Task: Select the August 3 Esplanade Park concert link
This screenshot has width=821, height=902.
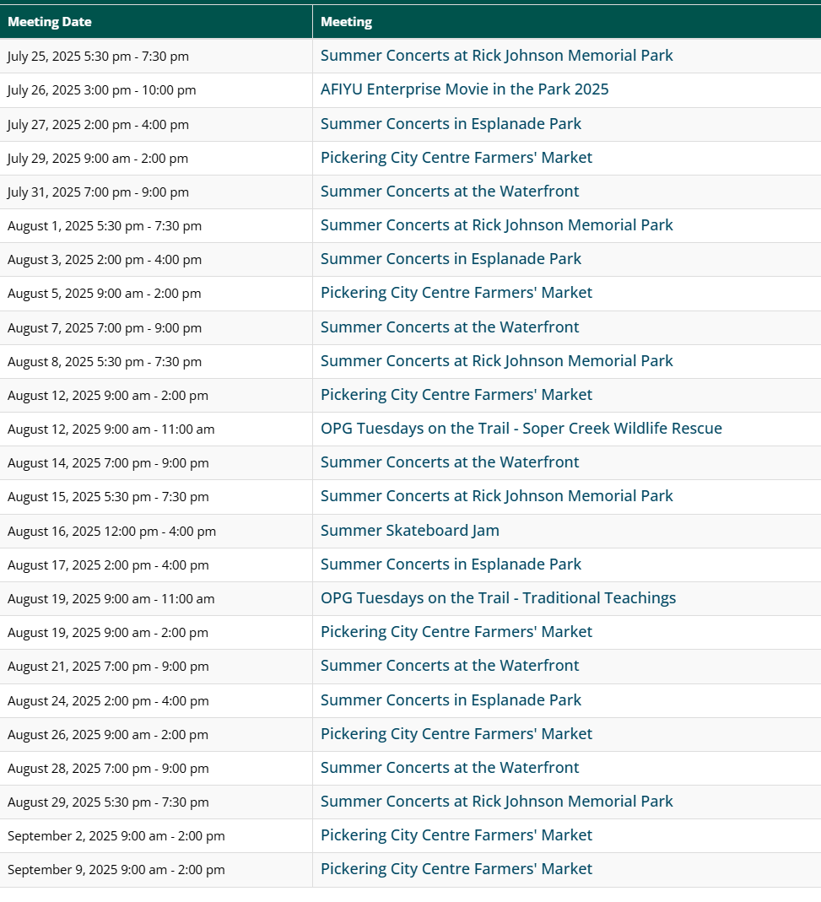Action: tap(451, 259)
